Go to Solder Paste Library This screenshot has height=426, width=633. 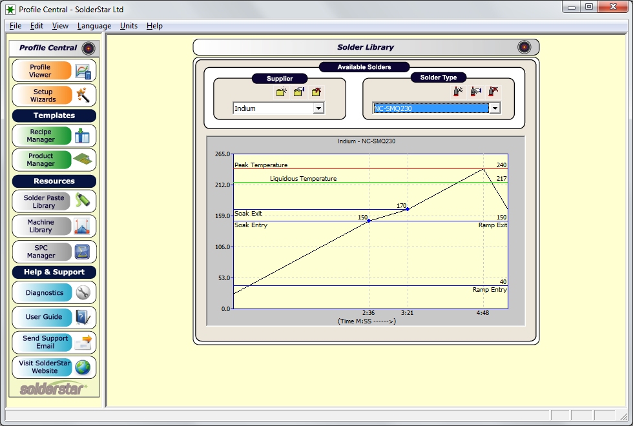coord(54,201)
